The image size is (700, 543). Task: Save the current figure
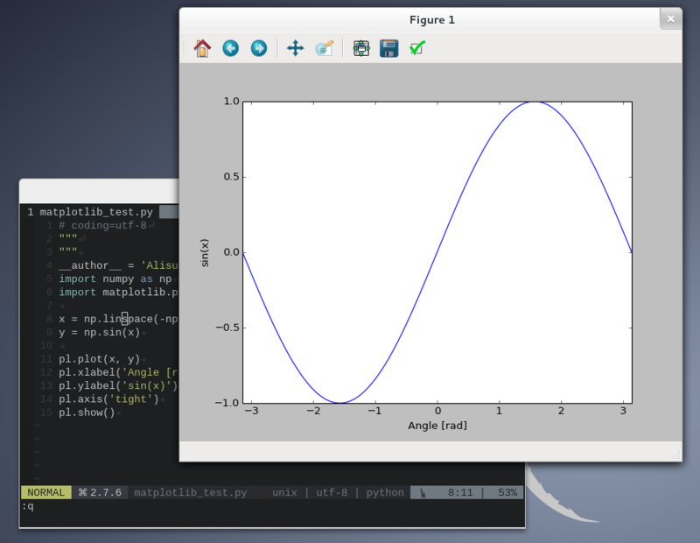point(388,48)
